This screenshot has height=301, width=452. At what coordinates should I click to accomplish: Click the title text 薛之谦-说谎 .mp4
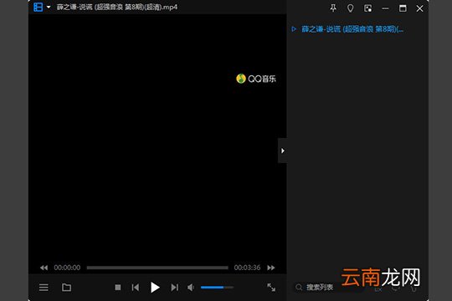click(117, 8)
